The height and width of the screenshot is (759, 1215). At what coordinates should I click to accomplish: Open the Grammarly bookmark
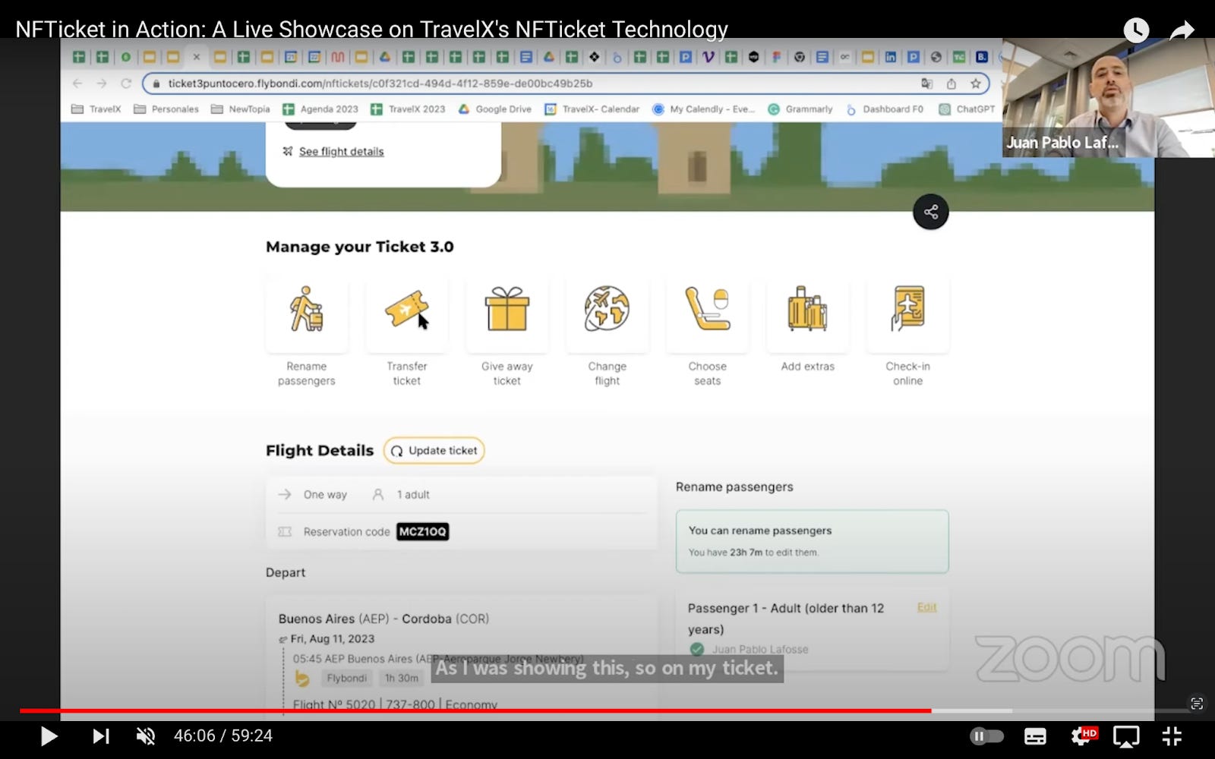(800, 109)
